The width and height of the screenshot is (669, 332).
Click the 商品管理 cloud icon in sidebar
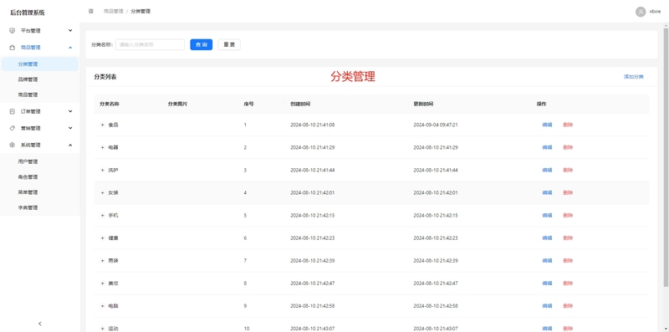click(12, 48)
